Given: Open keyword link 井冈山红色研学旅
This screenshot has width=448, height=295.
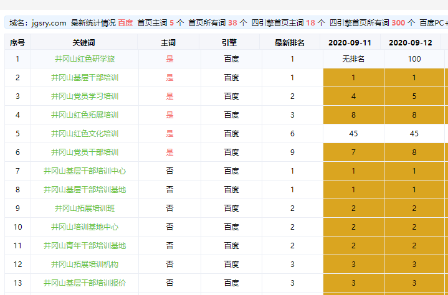Looking at the screenshot, I should [x=85, y=59].
